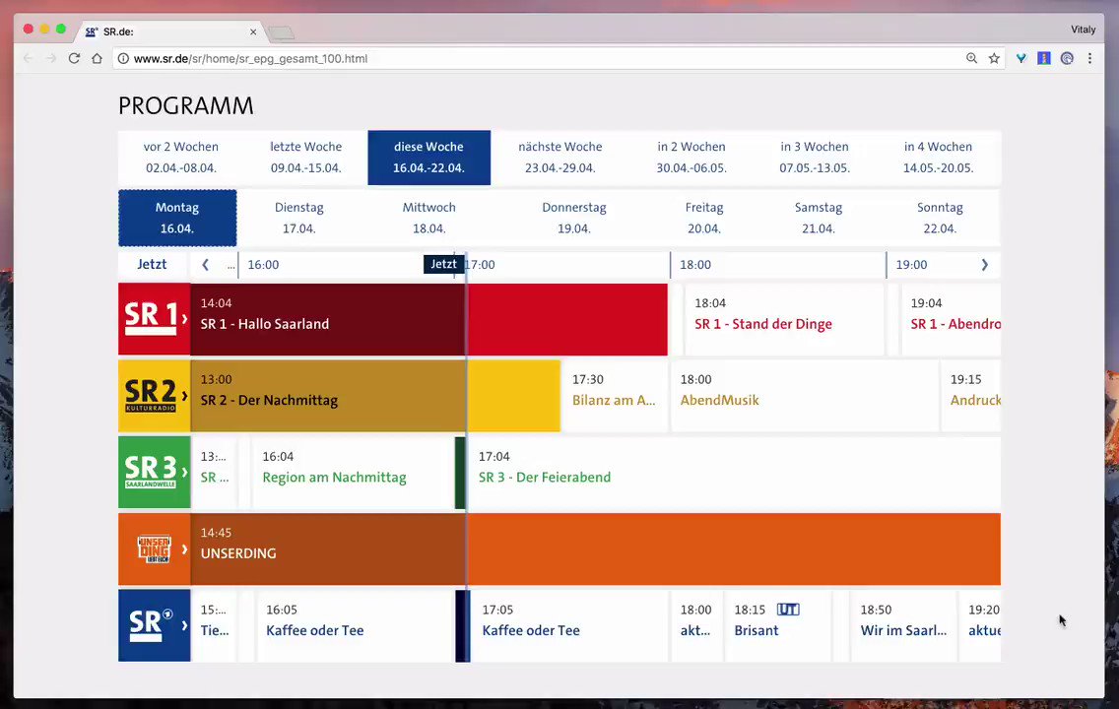Select the 'in 4 Wochen' week tab

tap(938, 158)
